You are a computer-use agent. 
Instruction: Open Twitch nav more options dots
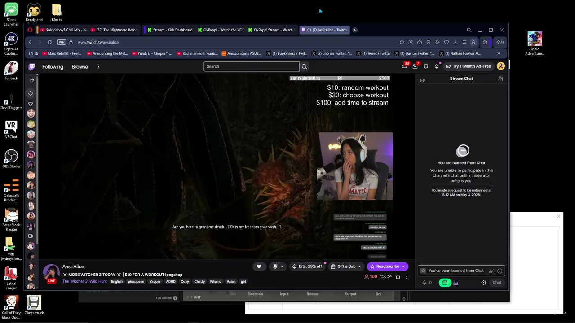98,67
